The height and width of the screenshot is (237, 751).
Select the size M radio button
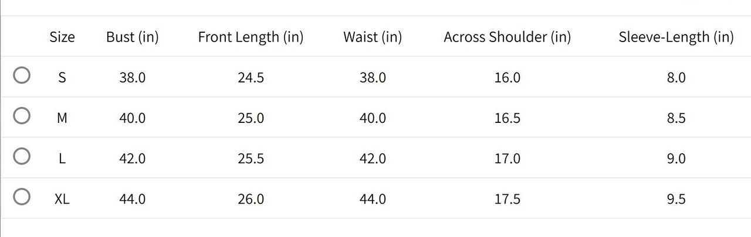coord(22,116)
